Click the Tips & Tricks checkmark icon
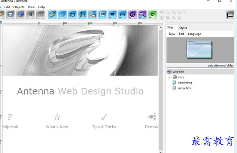The image size is (237, 153). pos(104,117)
